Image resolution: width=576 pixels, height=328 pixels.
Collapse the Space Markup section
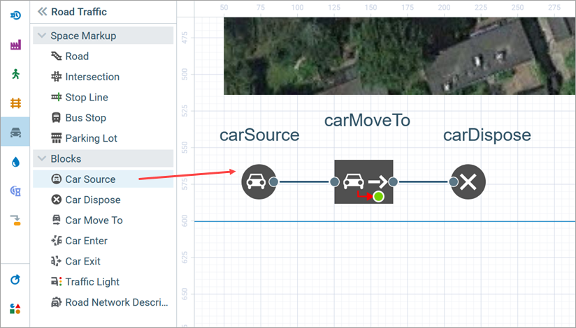click(x=41, y=36)
